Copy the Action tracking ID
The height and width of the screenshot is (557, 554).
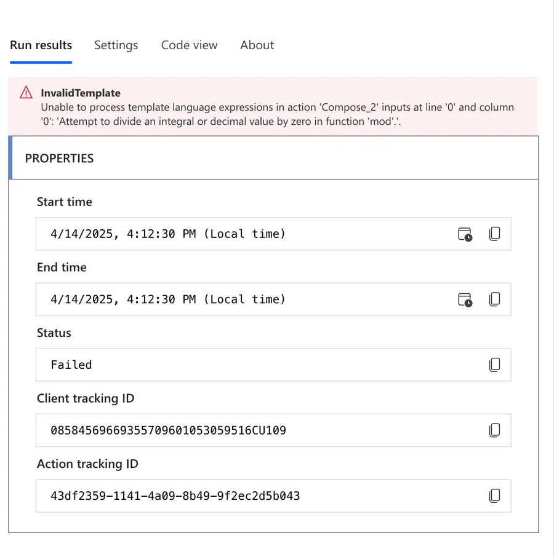click(494, 496)
